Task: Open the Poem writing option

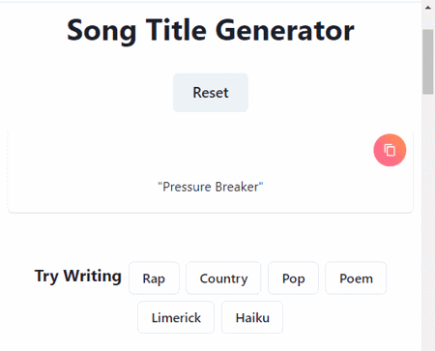Action: click(x=356, y=278)
